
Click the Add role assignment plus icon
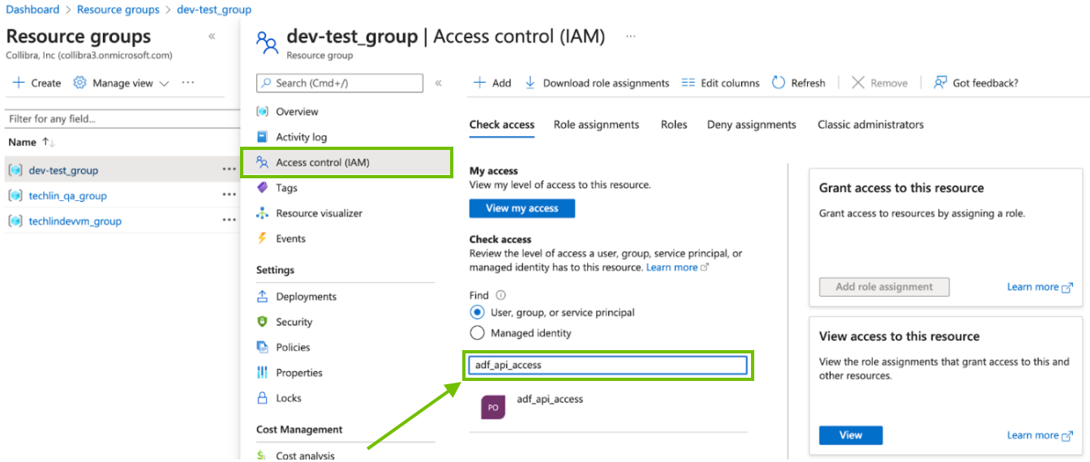[x=479, y=83]
